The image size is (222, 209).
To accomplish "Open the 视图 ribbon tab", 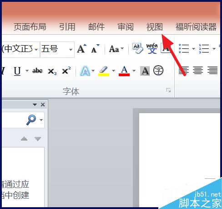I will click(x=154, y=27).
